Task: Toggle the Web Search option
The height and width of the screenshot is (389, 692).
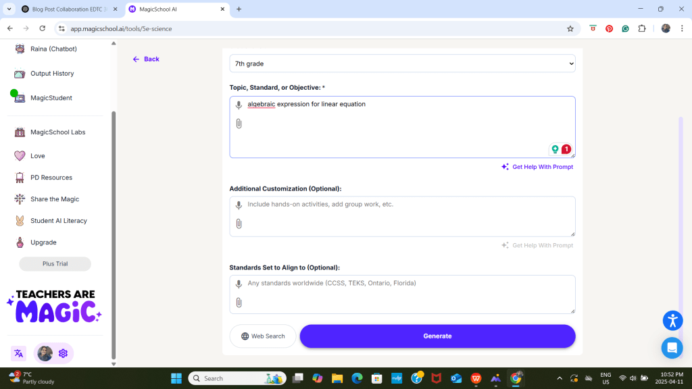Action: click(263, 336)
